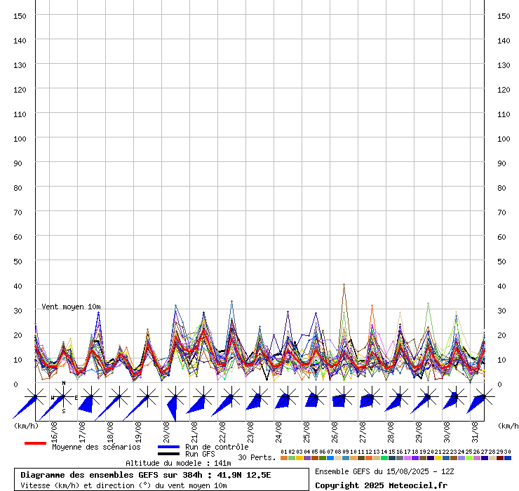This screenshot has height=491, width=519.
Task: Click the tallest peak reaching 40 km/h
Action: [344, 285]
